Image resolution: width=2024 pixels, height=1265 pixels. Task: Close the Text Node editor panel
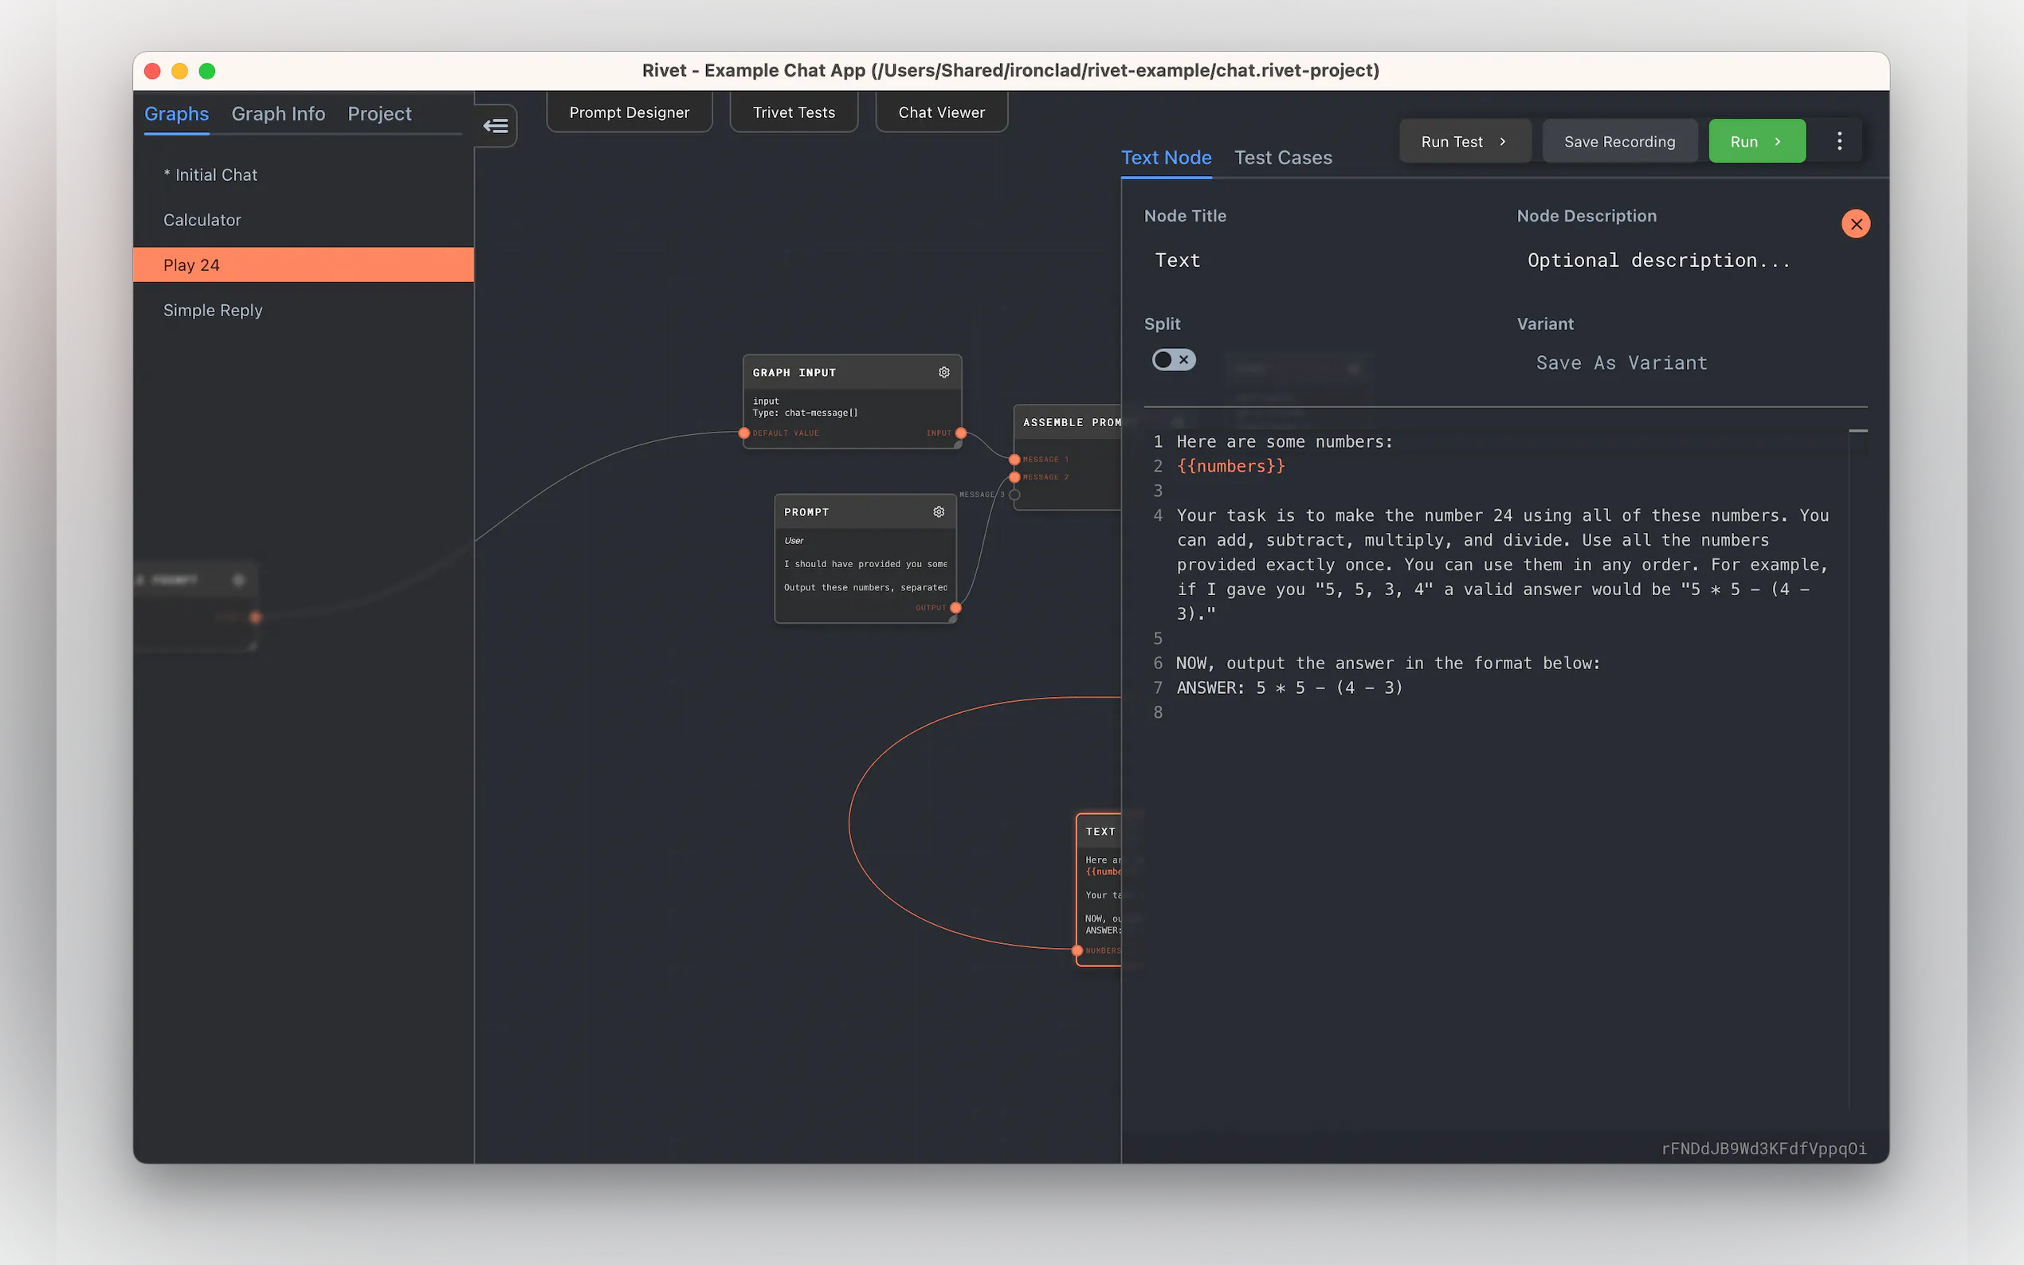(1856, 223)
